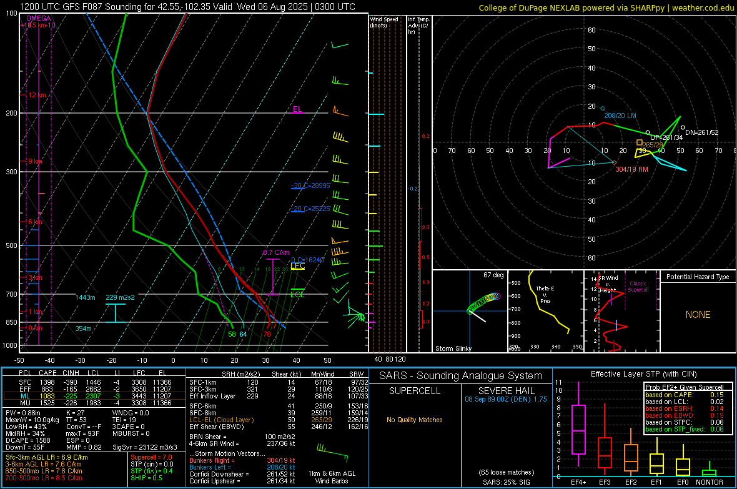737x489 pixels.
Task: Click the 'DCAPE = 1588' value
Action: pos(28,440)
